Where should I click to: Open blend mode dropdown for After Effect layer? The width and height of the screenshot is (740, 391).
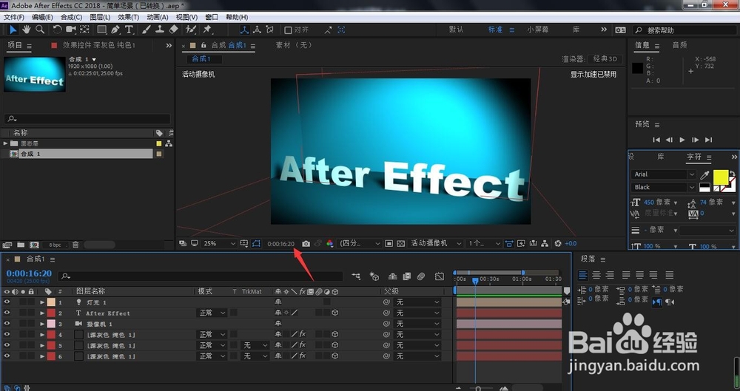(212, 313)
